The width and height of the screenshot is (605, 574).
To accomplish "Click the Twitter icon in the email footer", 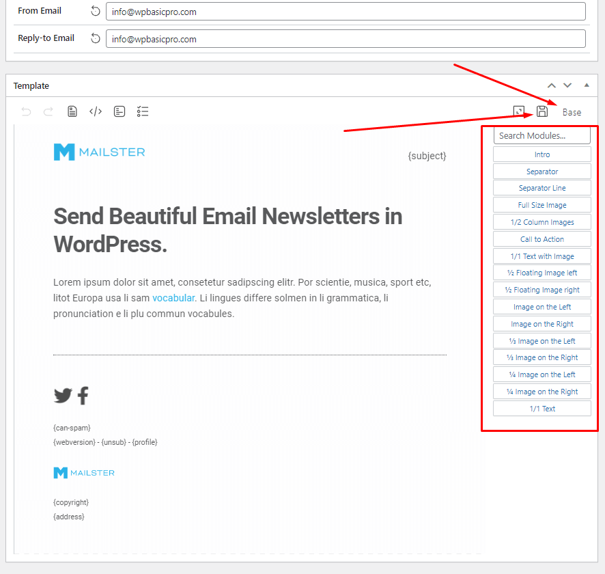I will pyautogui.click(x=63, y=396).
